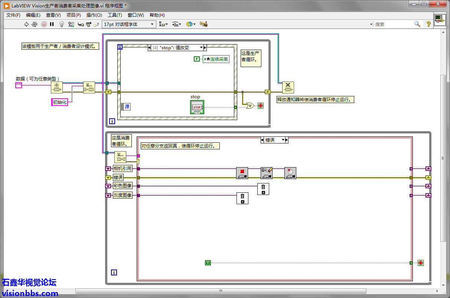Toggle the Pause button in the toolbar
This screenshot has height=298, width=450.
[x=52, y=24]
